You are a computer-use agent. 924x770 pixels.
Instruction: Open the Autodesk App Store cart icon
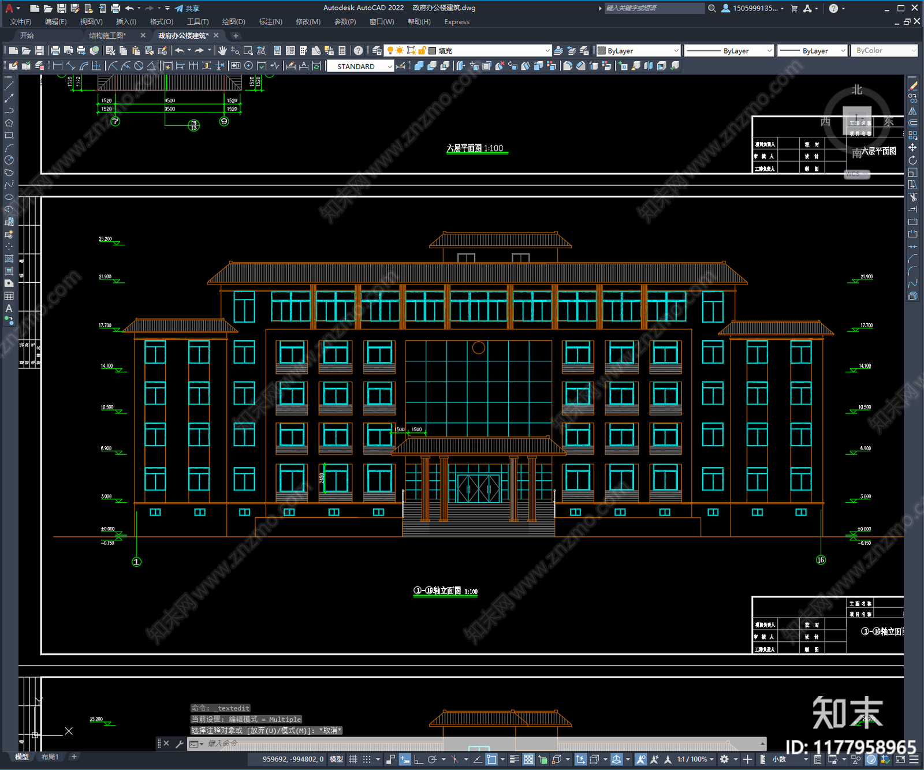[x=793, y=8]
